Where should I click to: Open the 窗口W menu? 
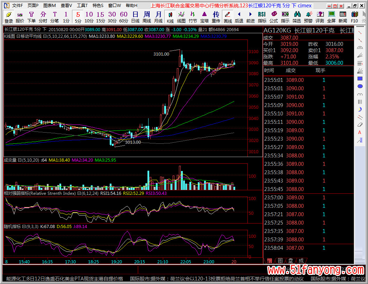point(115,5)
